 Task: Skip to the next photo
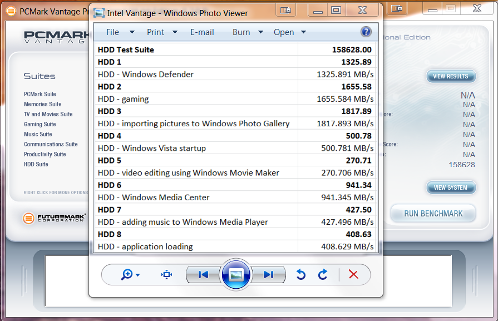click(269, 274)
